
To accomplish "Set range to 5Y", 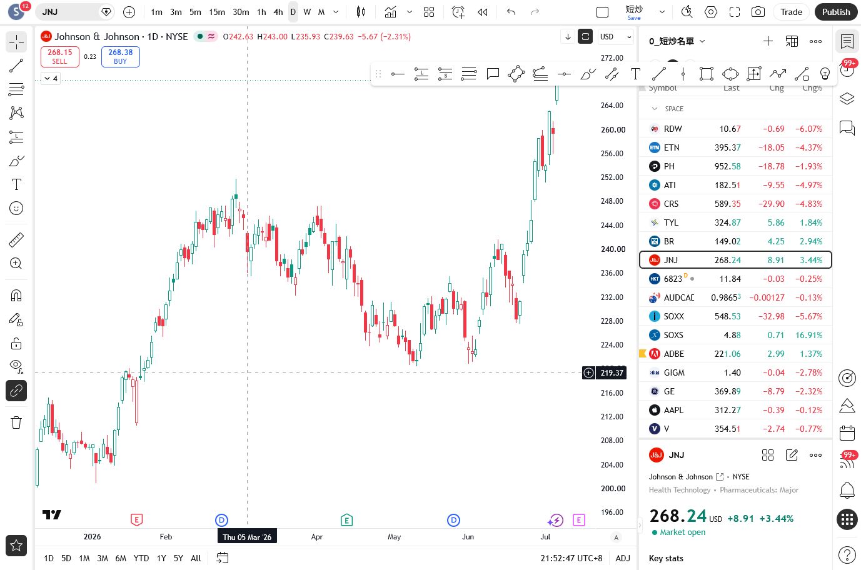I will (x=178, y=558).
